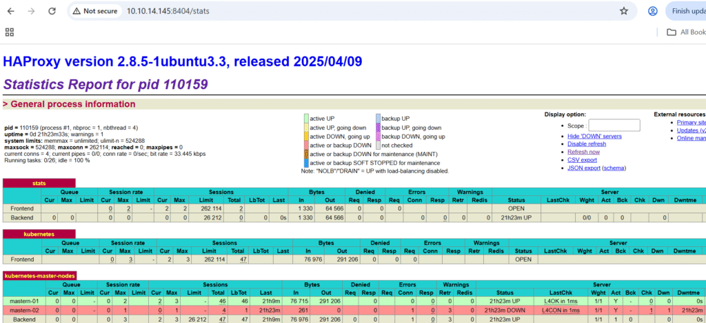Viewport: 706px width, 323px height.
Task: Open the Online manual external link
Action: pos(691,138)
